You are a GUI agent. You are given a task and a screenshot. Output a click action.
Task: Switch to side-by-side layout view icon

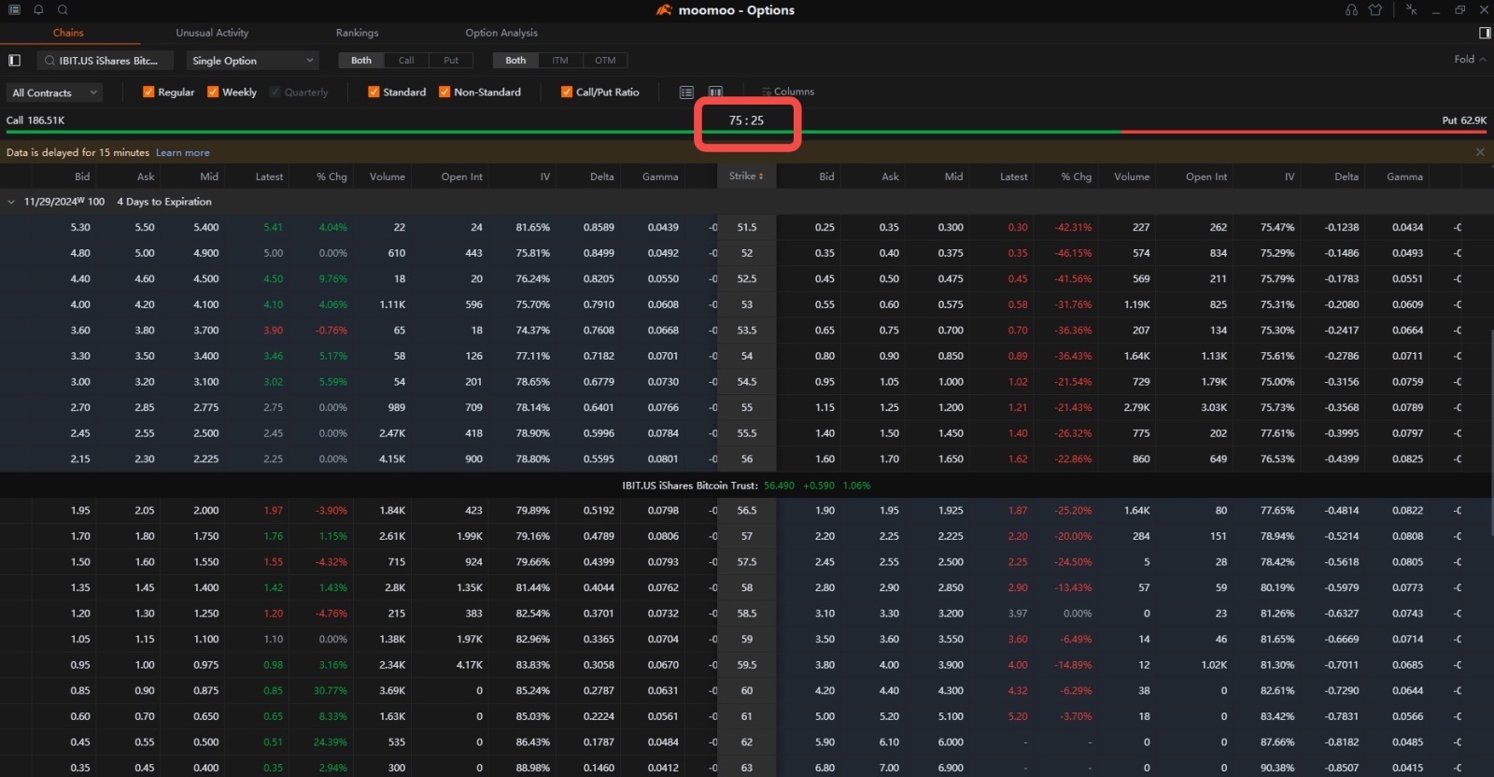(x=715, y=92)
